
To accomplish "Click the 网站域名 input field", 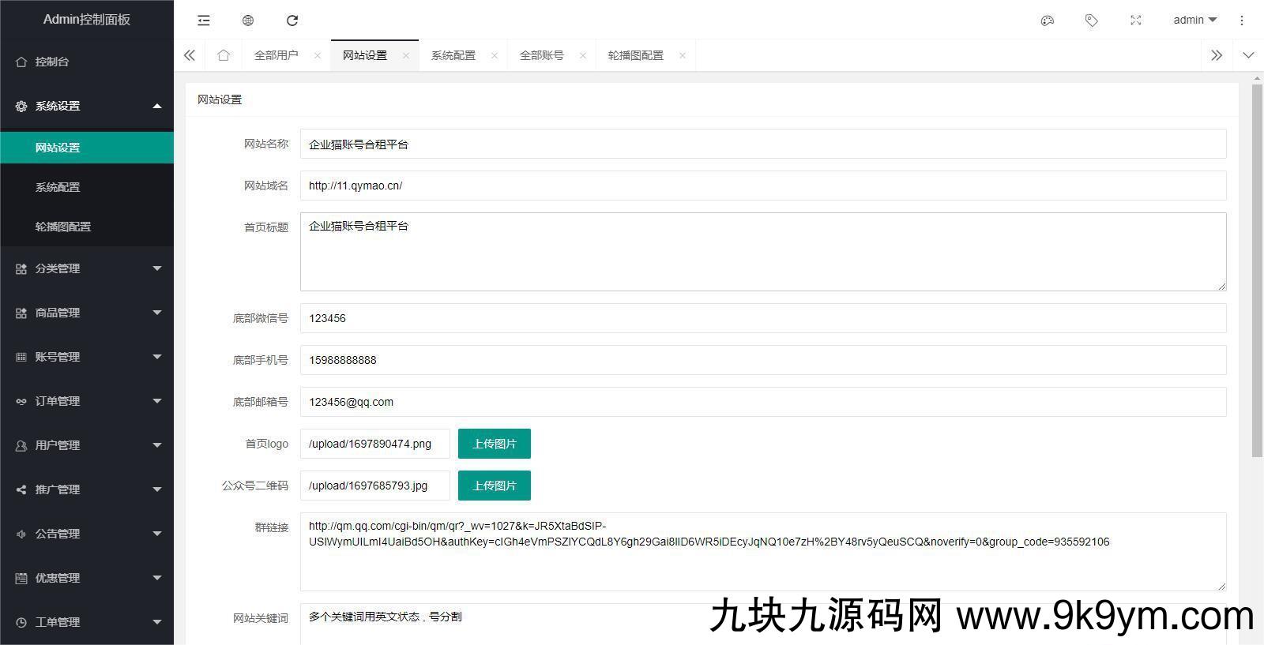I will [x=762, y=186].
